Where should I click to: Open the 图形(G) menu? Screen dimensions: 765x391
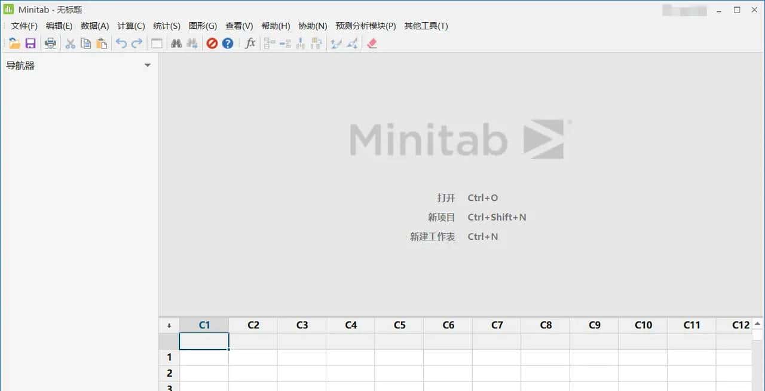coord(203,26)
